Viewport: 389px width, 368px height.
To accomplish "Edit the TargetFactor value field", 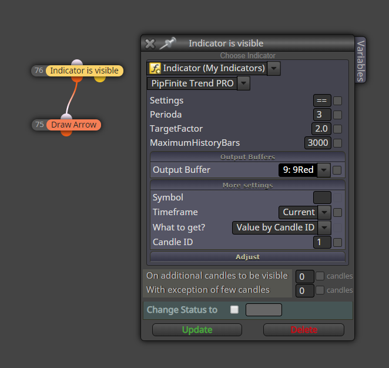I will [321, 129].
